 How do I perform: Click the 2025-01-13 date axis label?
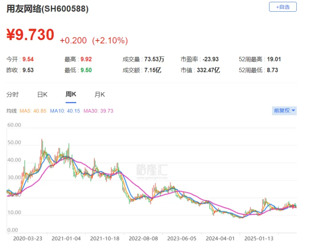point(259,238)
